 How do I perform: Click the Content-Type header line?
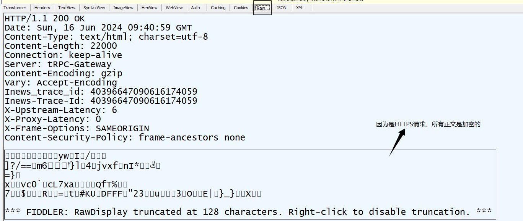(106, 37)
